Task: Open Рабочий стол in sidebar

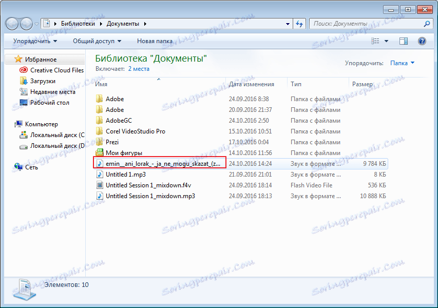Action: point(49,103)
